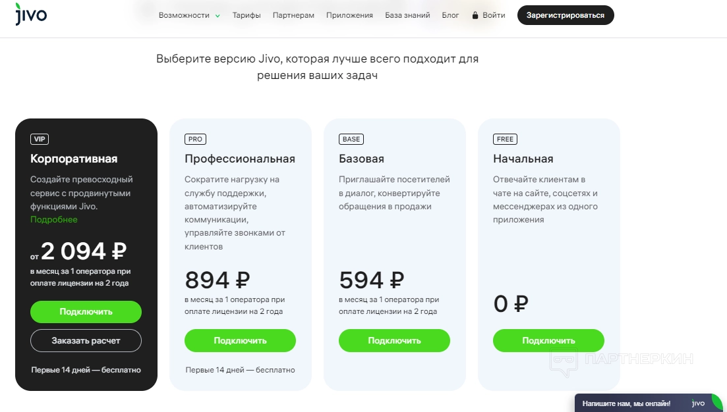This screenshot has width=727, height=412.
Task: Open the 'Напишите нам, мы онлайн!' chat widget
Action: pos(626,403)
